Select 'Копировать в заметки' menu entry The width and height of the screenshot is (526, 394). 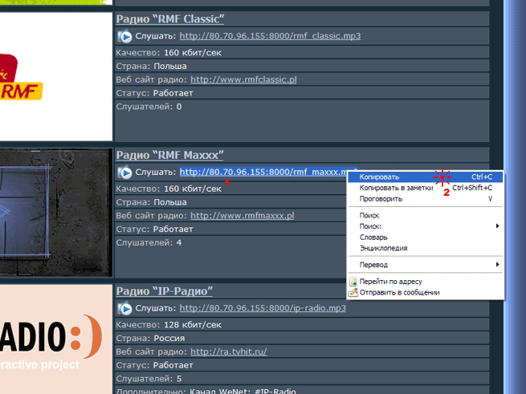coord(425,188)
